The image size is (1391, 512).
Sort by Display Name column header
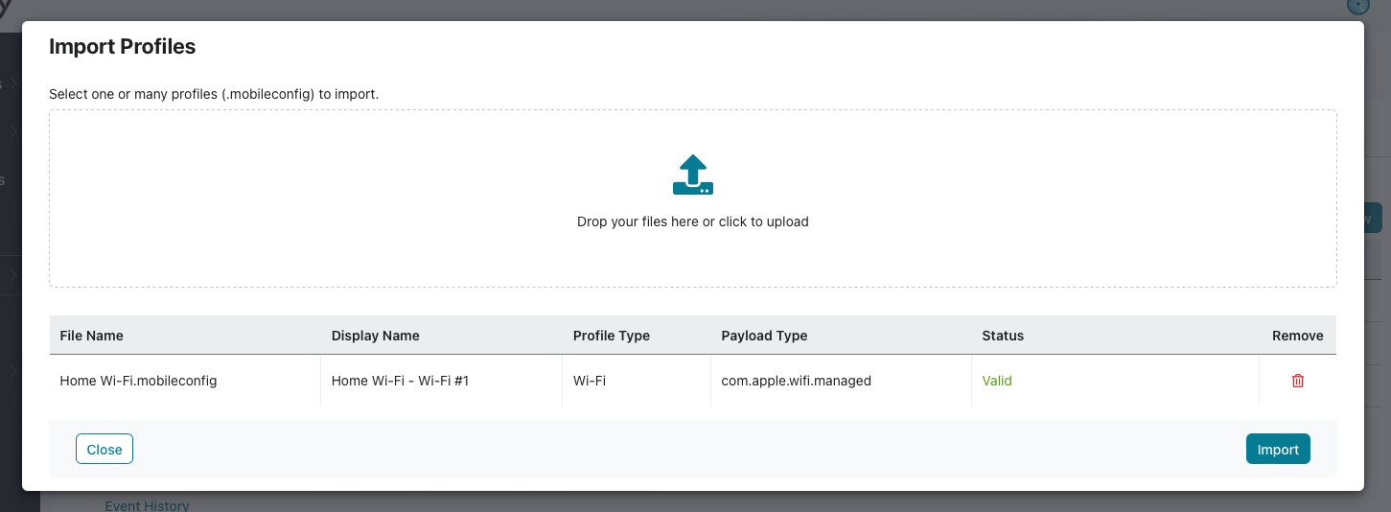point(376,336)
